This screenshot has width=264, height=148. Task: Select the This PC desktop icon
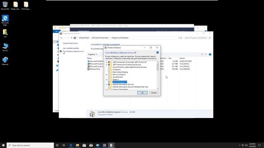coord(5,47)
